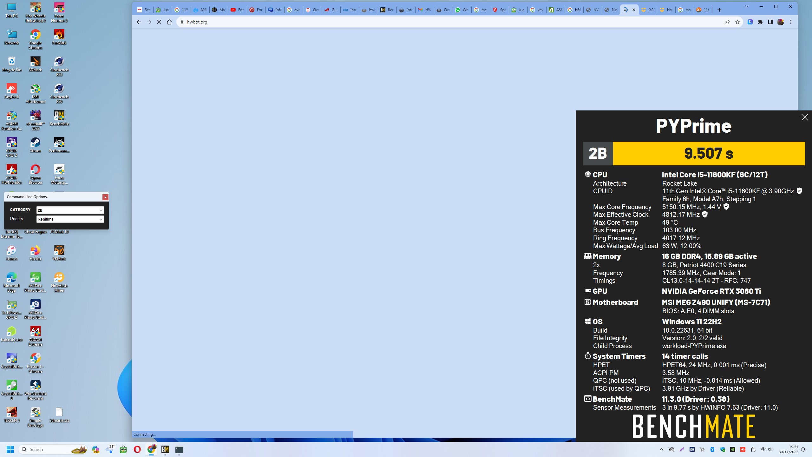Viewport: 812px width, 457px height.
Task: Stop loading the hwbot.org page
Action: coord(159,22)
